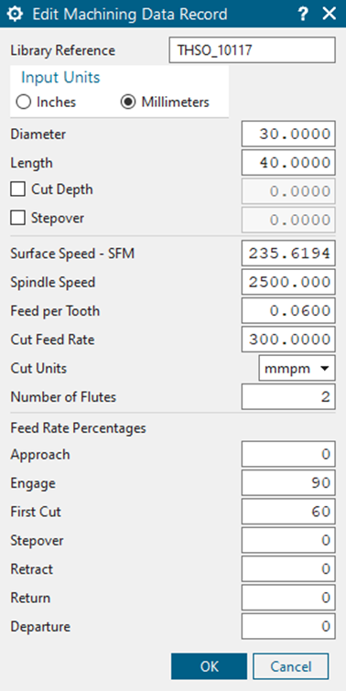Close the Edit Machining Data Record dialog
346x691 pixels.
(x=330, y=14)
